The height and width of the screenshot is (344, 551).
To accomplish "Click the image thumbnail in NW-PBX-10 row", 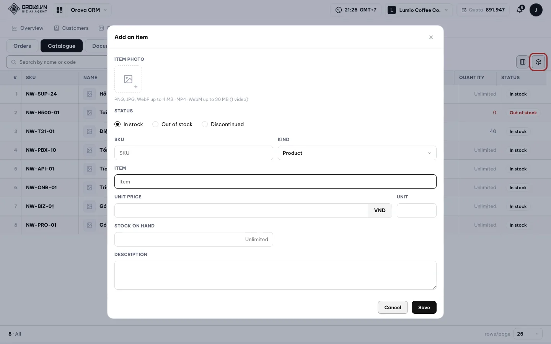I will (90, 150).
